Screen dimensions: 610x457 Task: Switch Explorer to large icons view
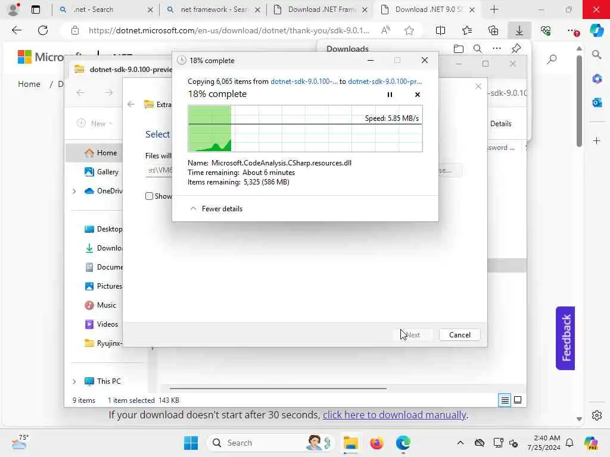point(518,400)
